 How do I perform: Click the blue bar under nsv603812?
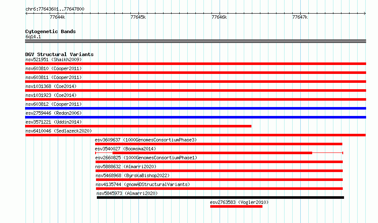pos(195,108)
